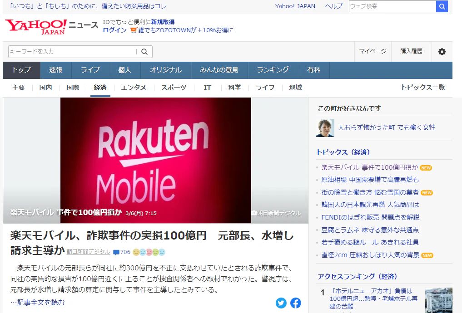Click the ログイン link

point(114,30)
